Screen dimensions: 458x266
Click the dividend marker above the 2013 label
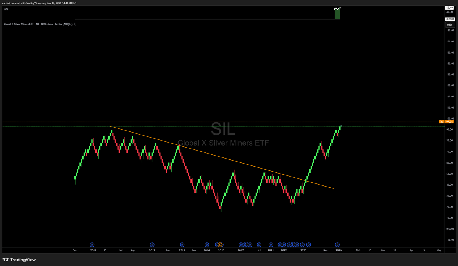[182, 245]
